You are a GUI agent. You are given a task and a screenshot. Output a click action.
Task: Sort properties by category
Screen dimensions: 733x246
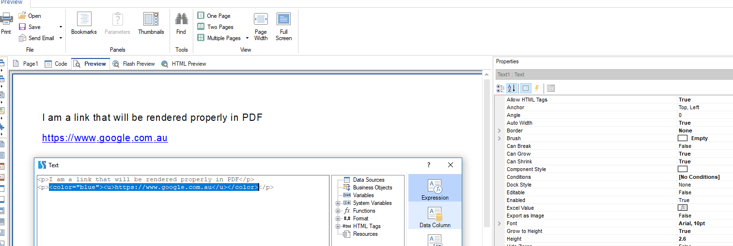(500, 88)
